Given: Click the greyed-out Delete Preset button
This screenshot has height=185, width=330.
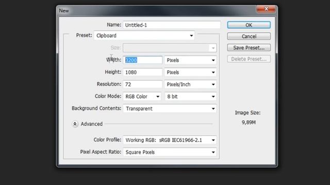Looking at the screenshot, I should (x=249, y=59).
